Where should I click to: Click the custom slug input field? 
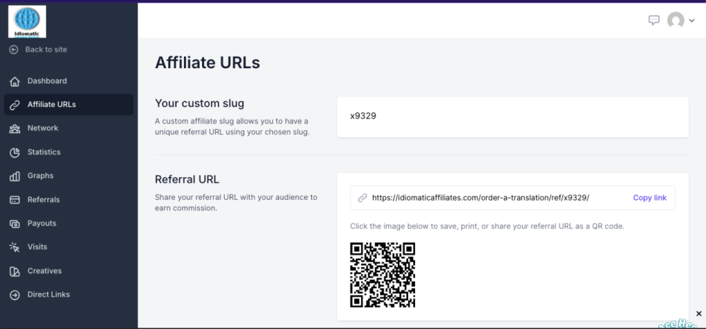pyautogui.click(x=512, y=117)
